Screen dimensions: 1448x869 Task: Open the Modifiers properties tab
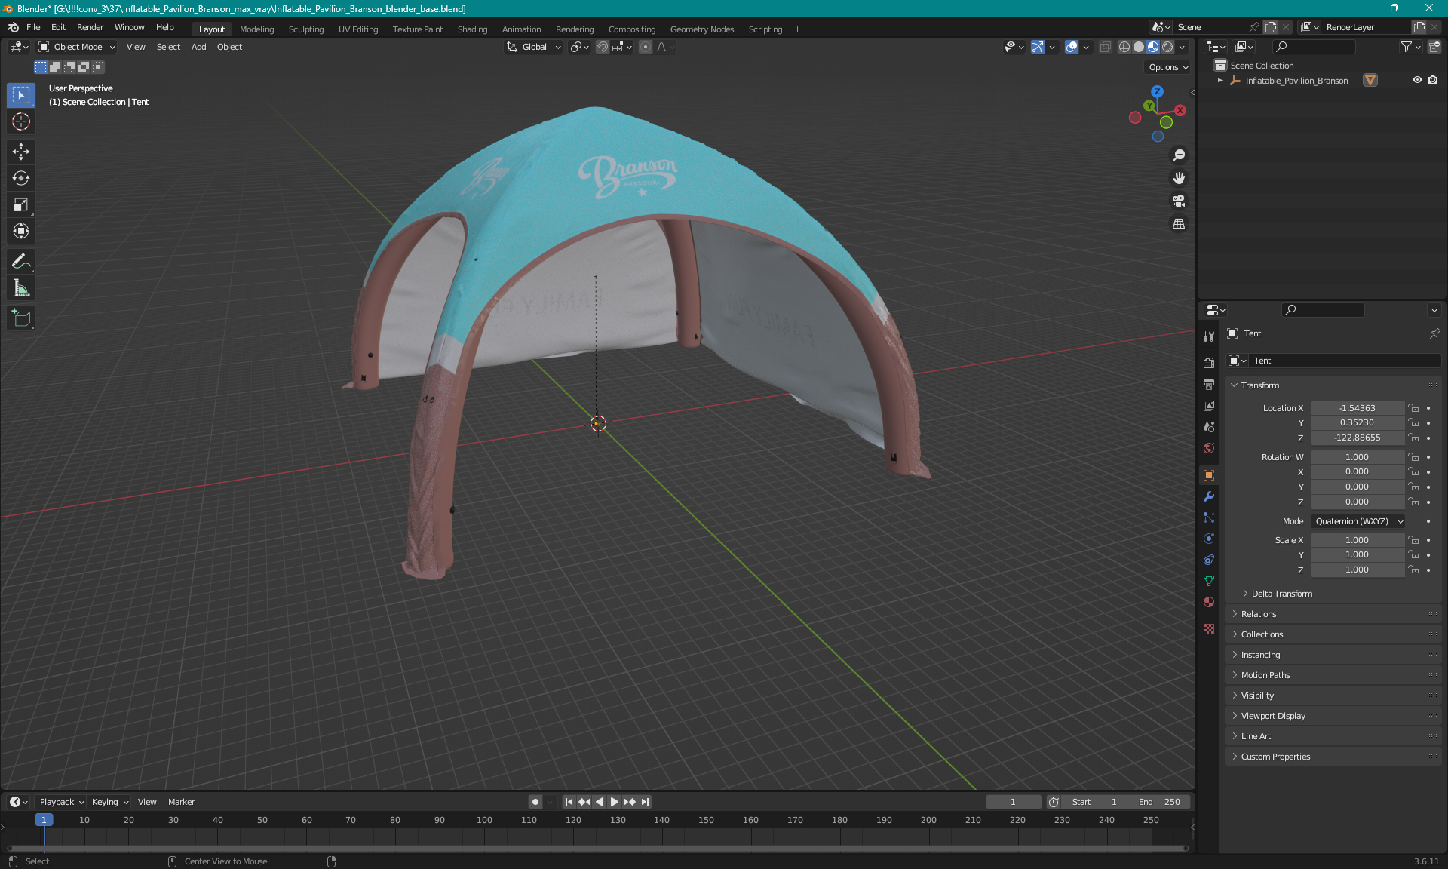(x=1209, y=496)
